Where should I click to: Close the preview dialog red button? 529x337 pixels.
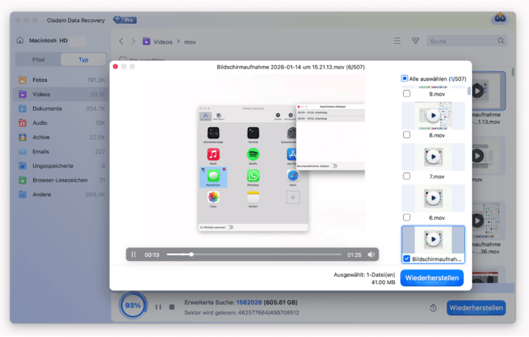[115, 67]
